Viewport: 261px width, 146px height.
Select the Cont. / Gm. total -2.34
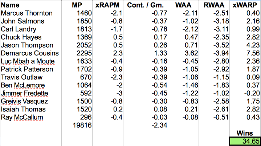coord(146,125)
